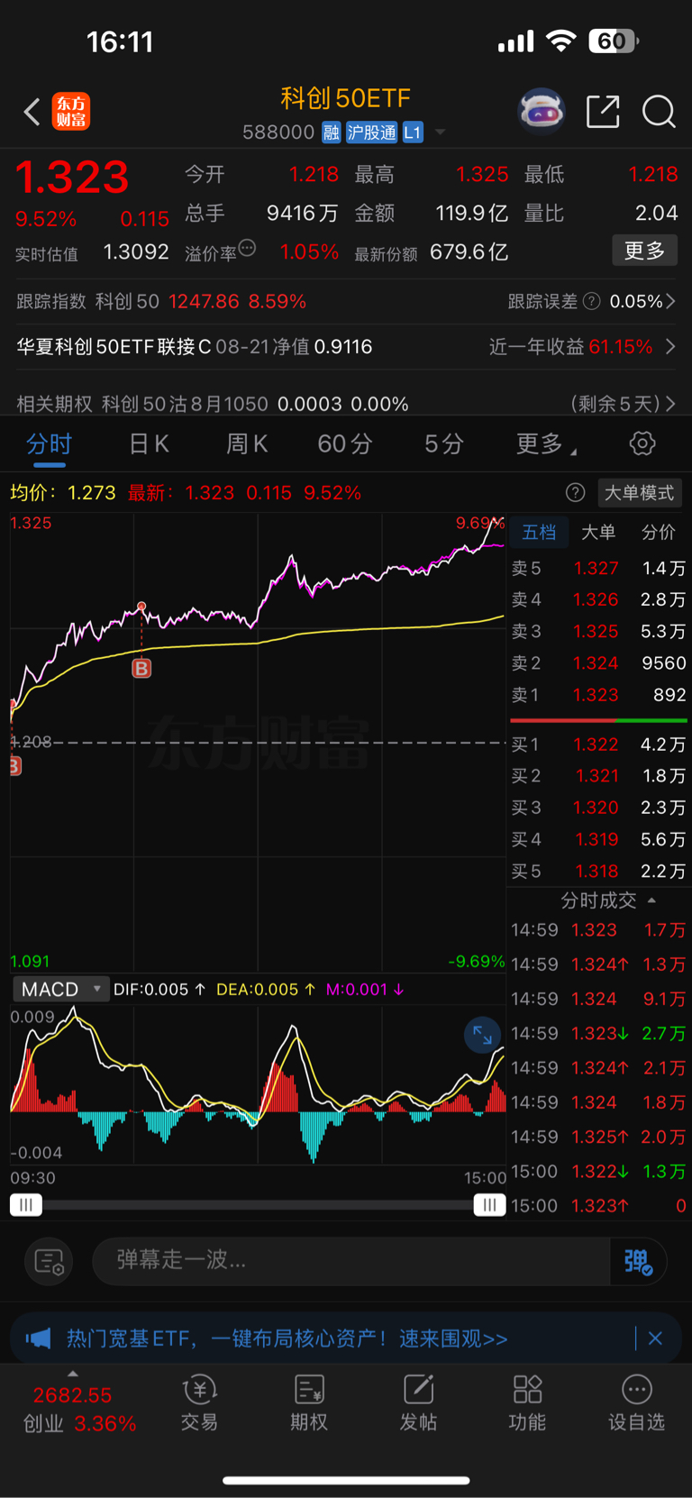Switch to 5分 chart tab
This screenshot has width=692, height=1498.
tap(444, 443)
